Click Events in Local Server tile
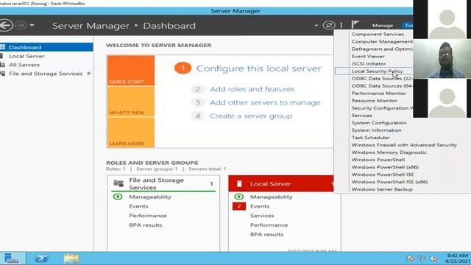 260,206
